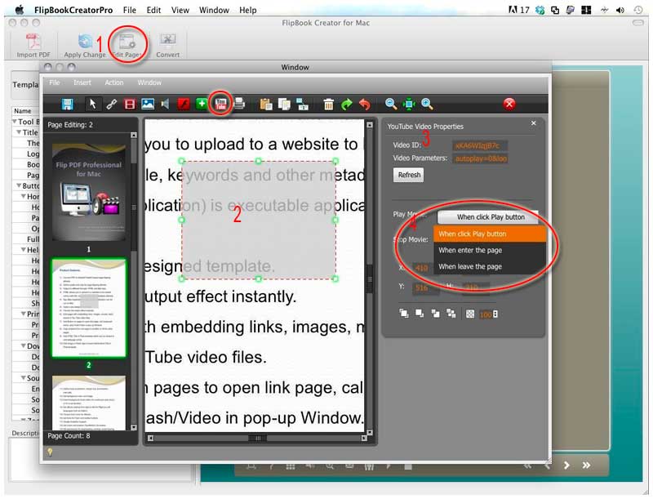
Task: Click the Video ID input field
Action: coord(480,145)
